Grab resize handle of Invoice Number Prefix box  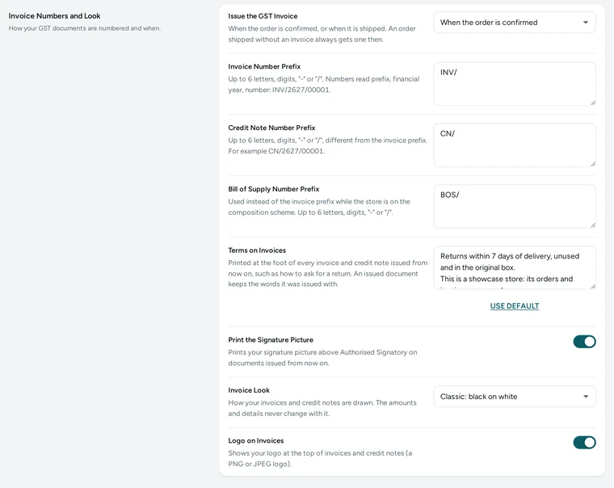coord(593,103)
